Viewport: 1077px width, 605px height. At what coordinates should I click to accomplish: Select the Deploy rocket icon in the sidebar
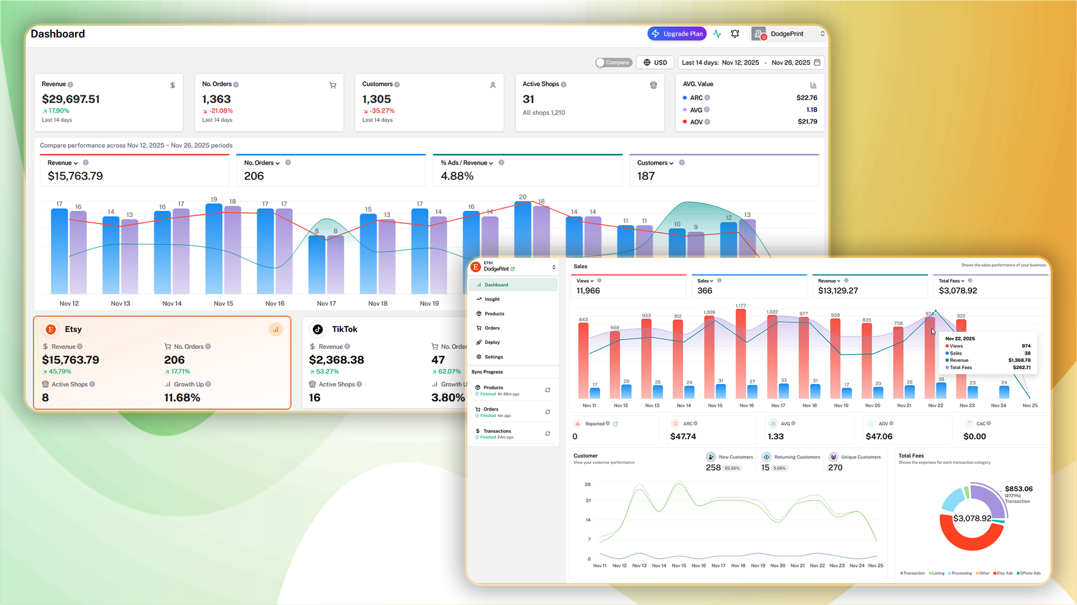click(x=478, y=342)
